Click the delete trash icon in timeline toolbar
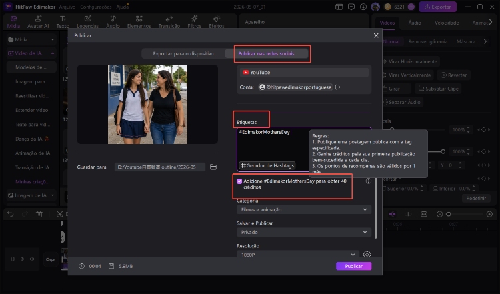Viewport: 500px width, 294px height. click(x=39, y=214)
